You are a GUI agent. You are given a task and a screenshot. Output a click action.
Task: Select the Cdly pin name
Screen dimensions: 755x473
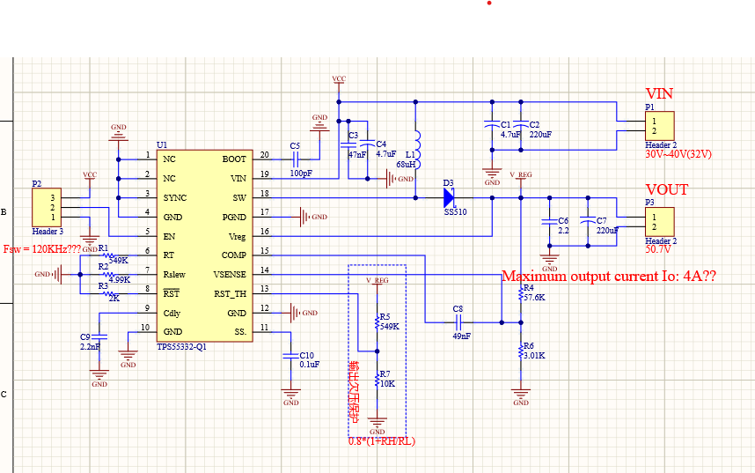(172, 313)
